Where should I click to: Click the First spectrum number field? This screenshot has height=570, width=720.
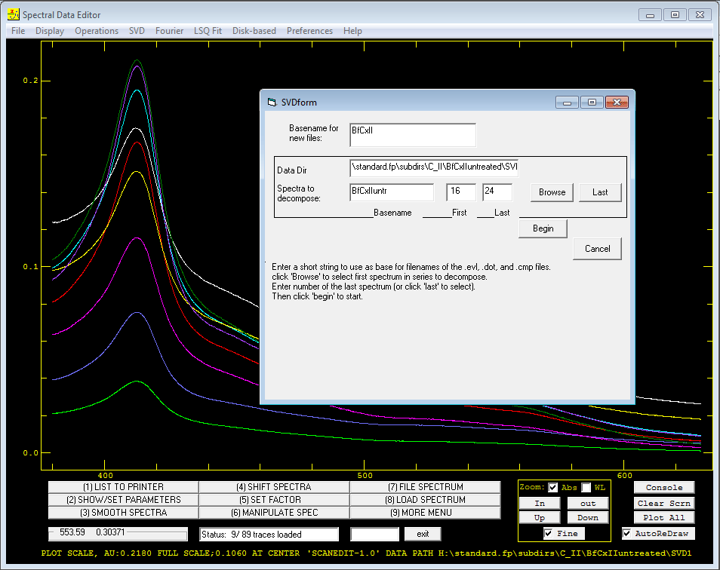point(461,192)
